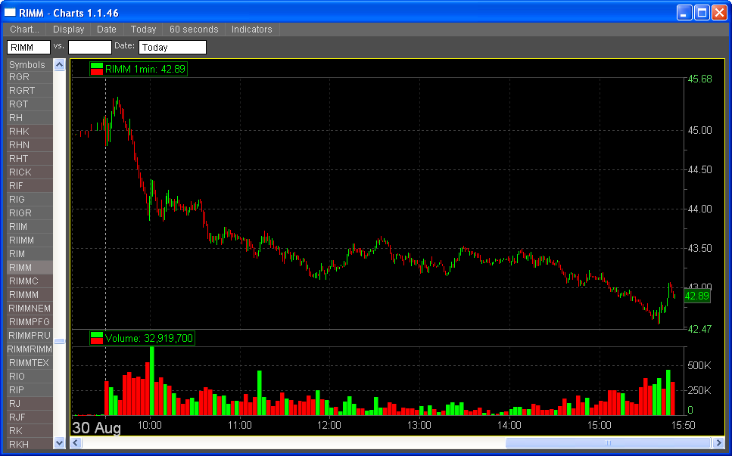The height and width of the screenshot is (456, 732).
Task: Click the 42.89 current price marker
Action: (697, 296)
